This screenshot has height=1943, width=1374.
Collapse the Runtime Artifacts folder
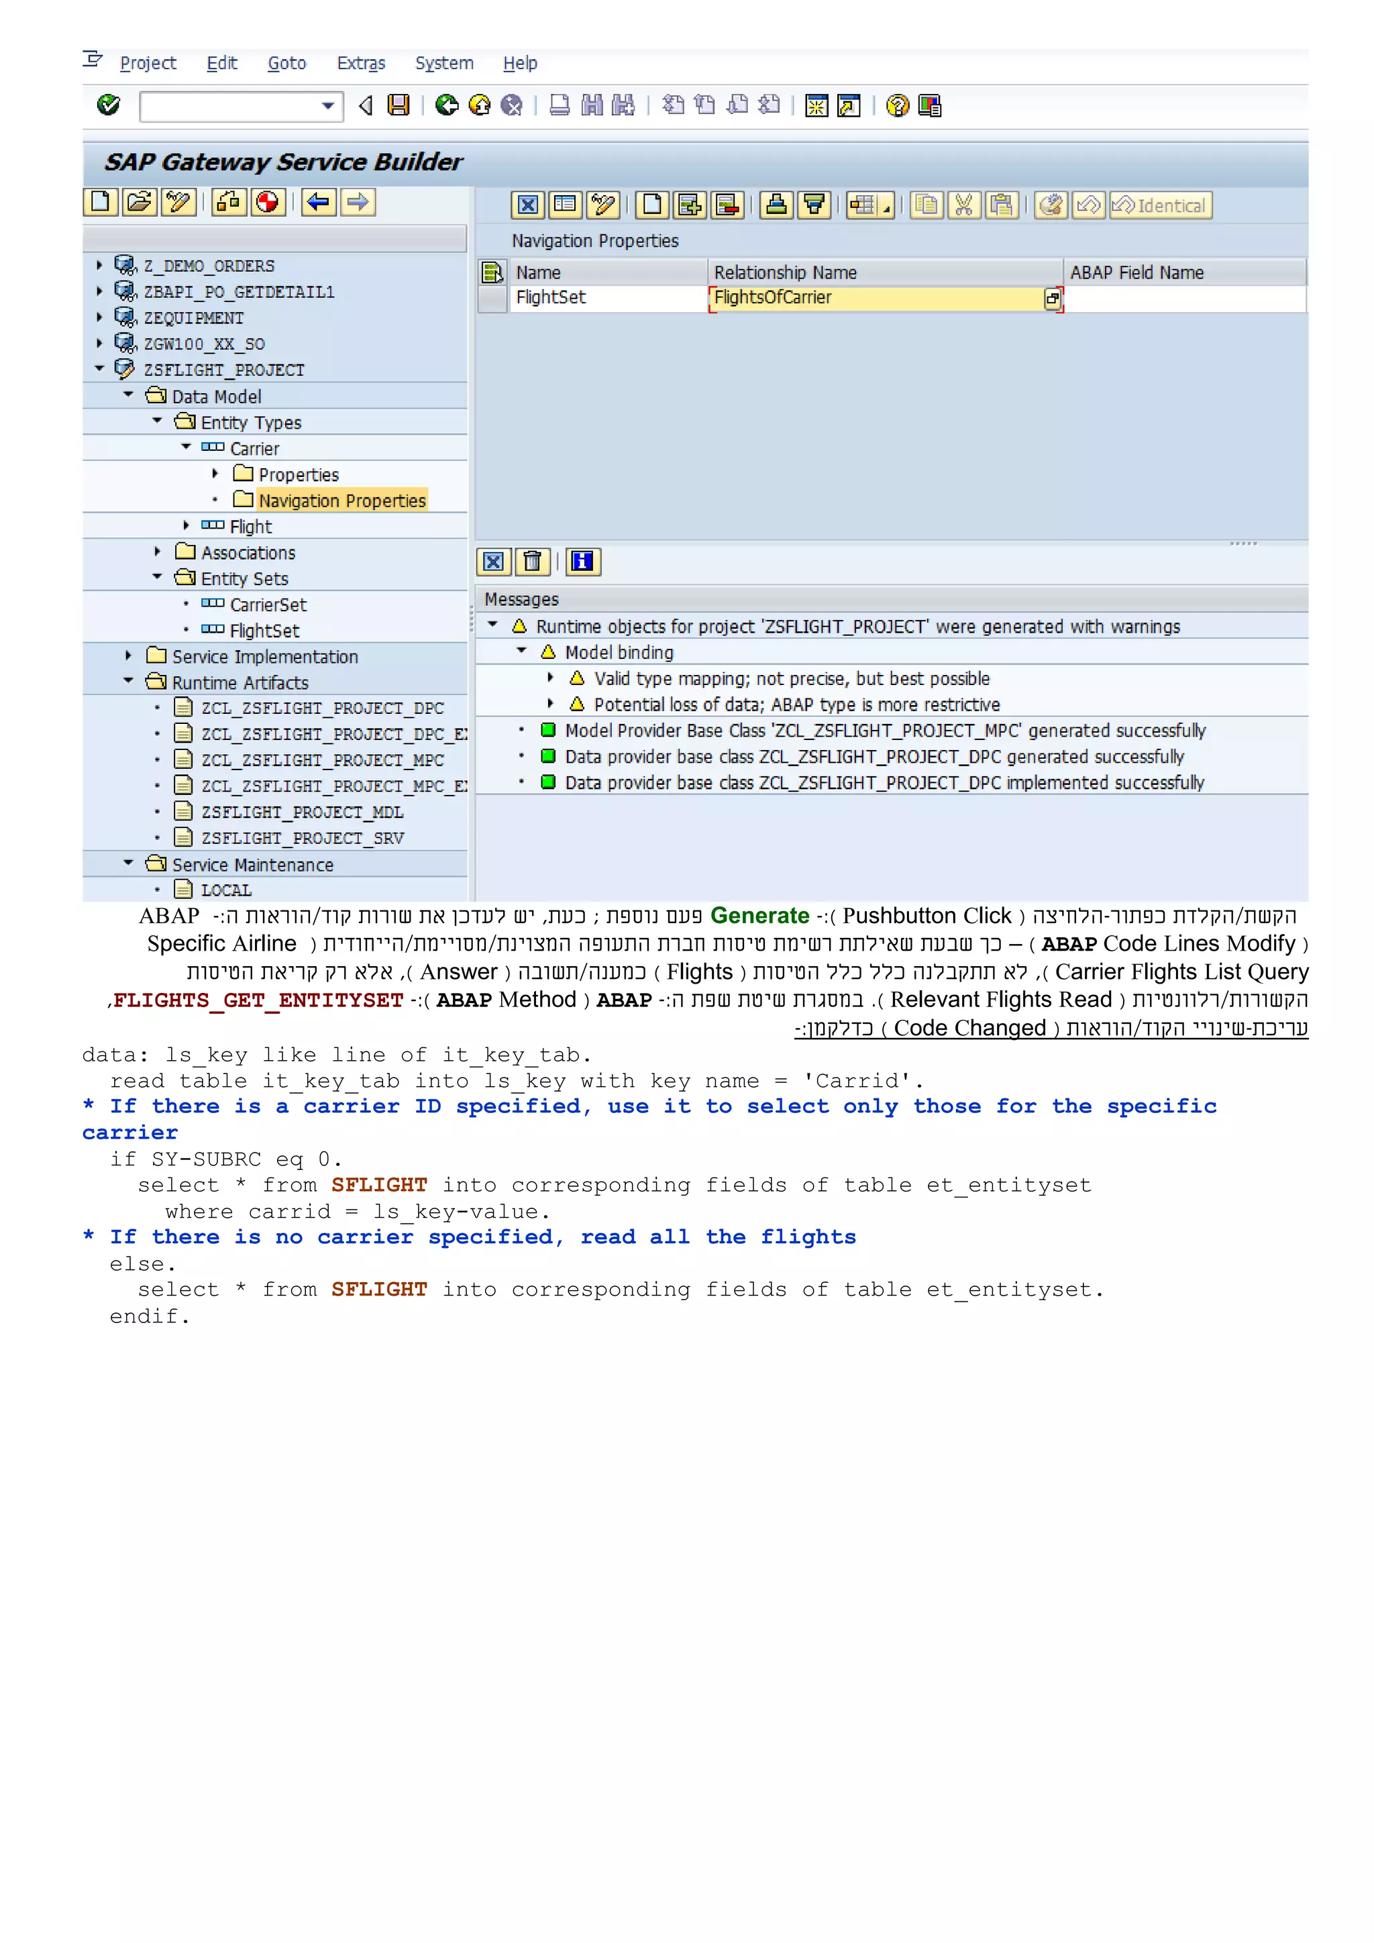129,681
